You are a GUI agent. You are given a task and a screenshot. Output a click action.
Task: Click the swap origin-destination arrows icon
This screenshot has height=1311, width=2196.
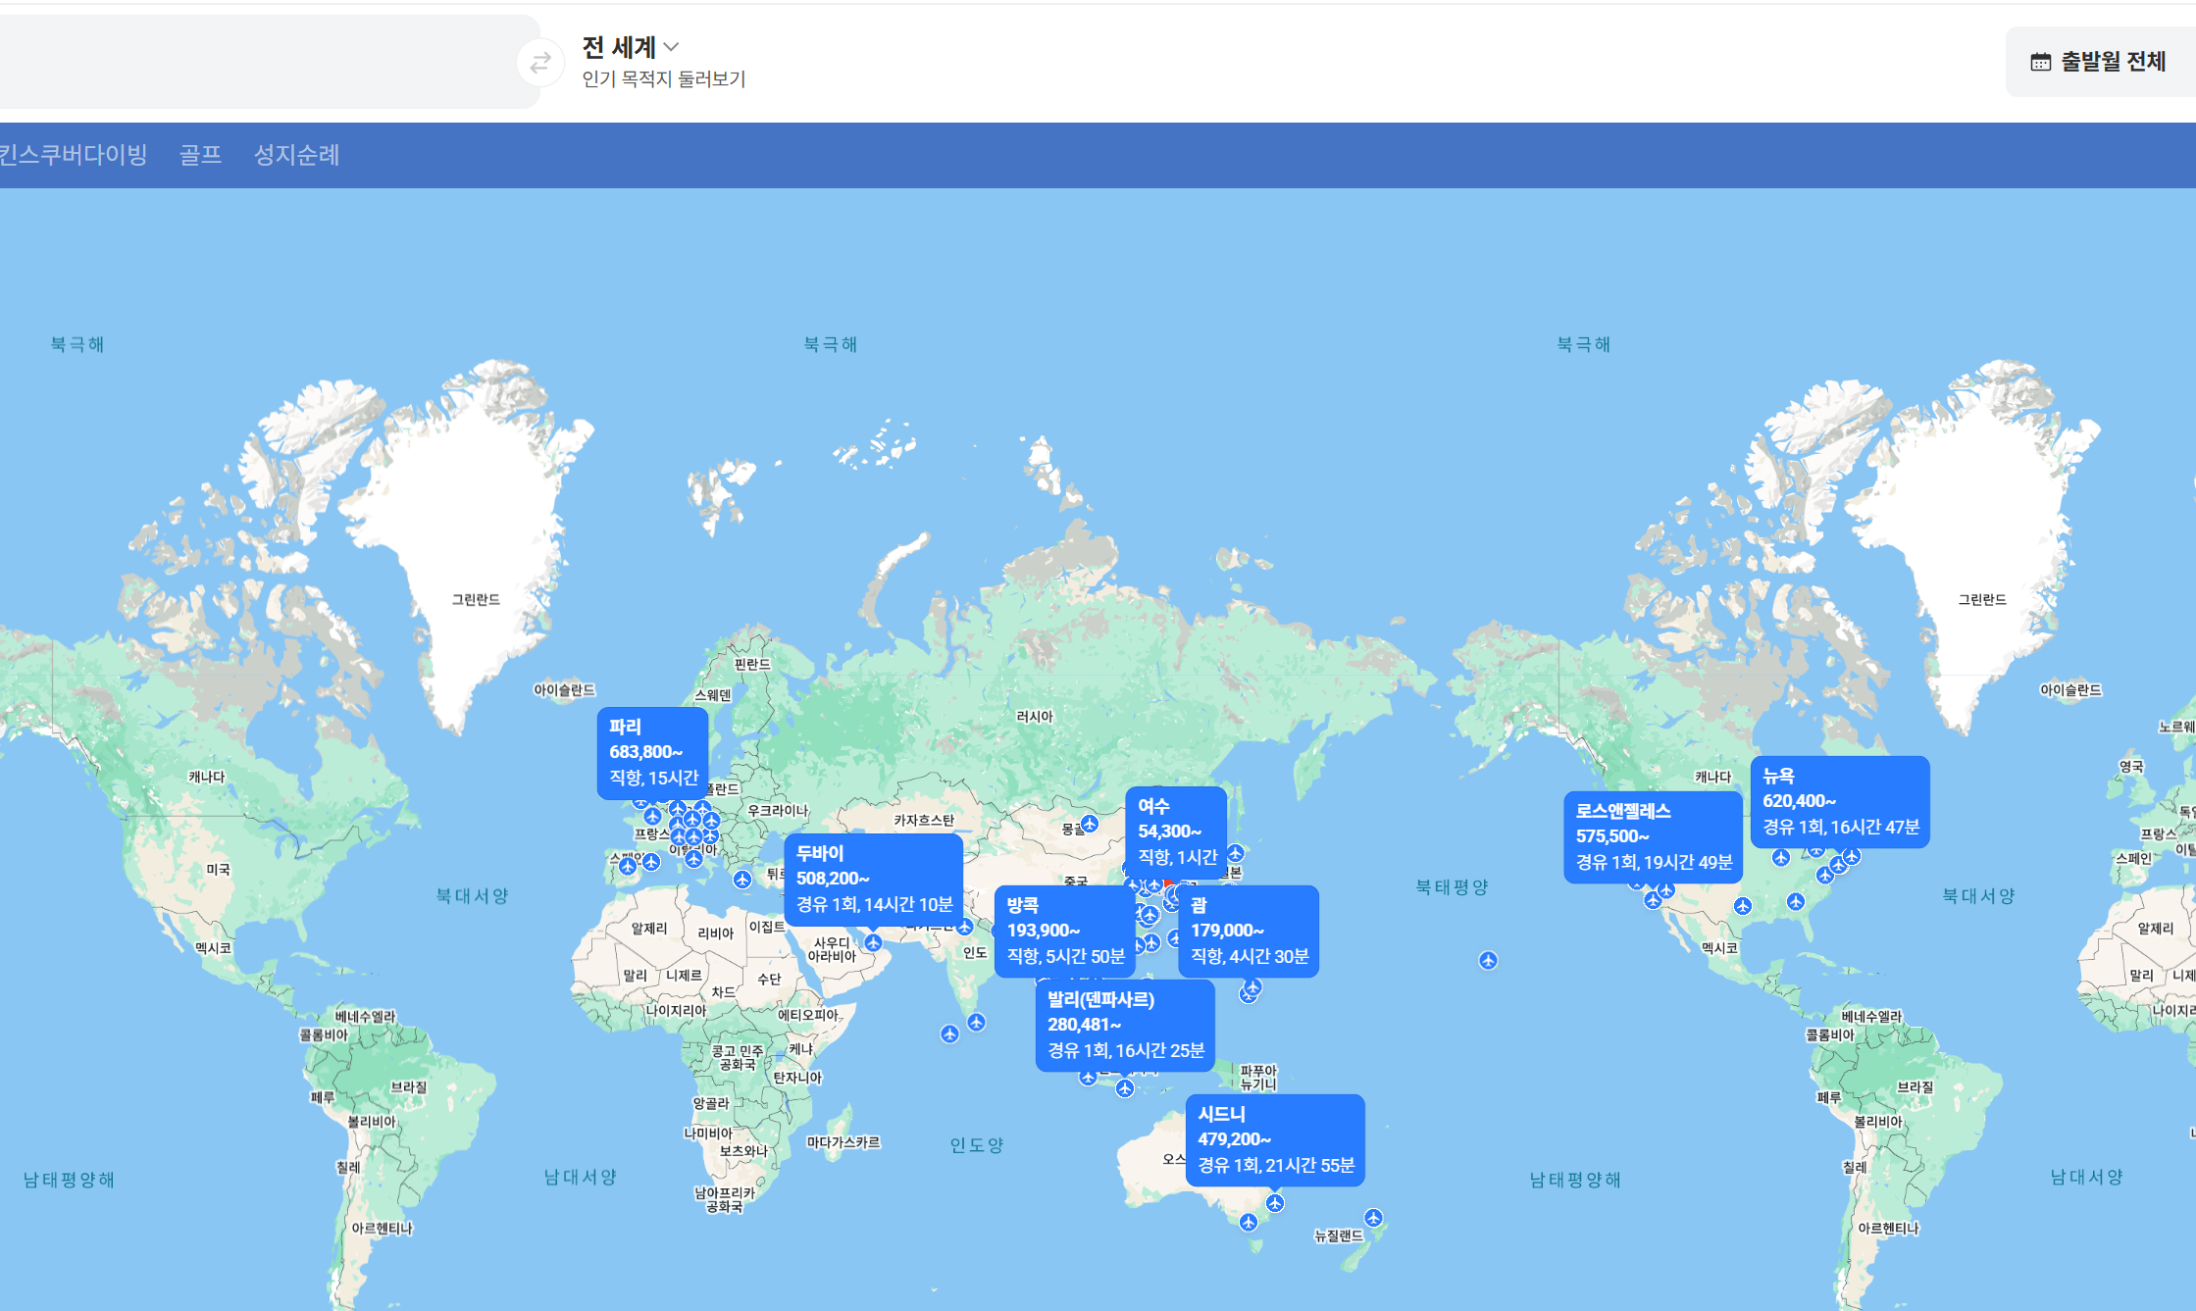coord(539,64)
